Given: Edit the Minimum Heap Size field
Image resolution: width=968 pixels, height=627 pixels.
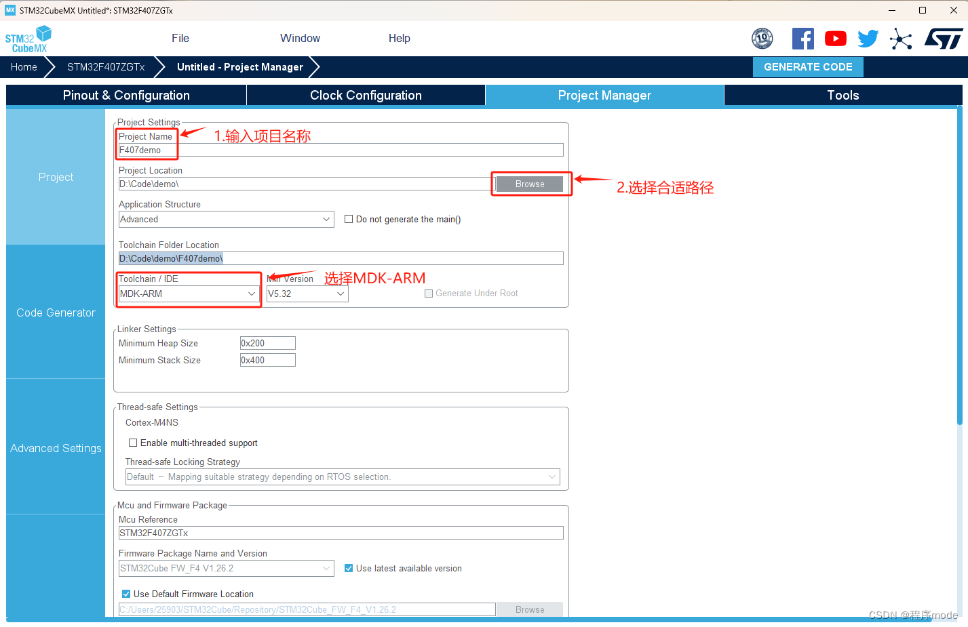Looking at the screenshot, I should tap(268, 343).
